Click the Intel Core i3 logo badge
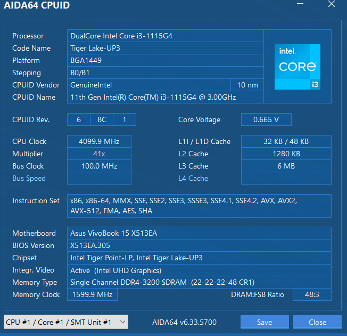This screenshot has height=336, width=347. point(297,67)
